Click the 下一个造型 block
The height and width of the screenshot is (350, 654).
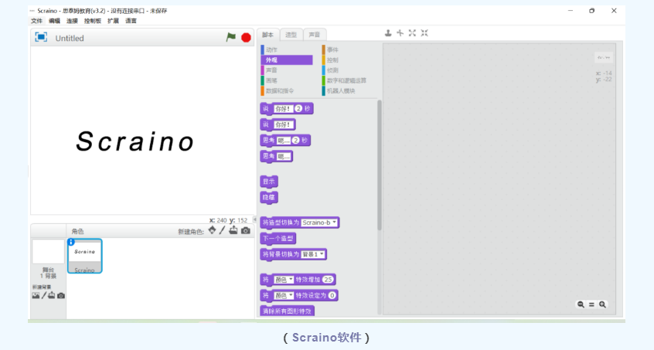coord(278,238)
